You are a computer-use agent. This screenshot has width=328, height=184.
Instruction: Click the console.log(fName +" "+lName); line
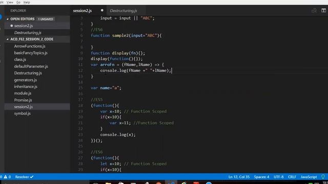click(x=135, y=71)
